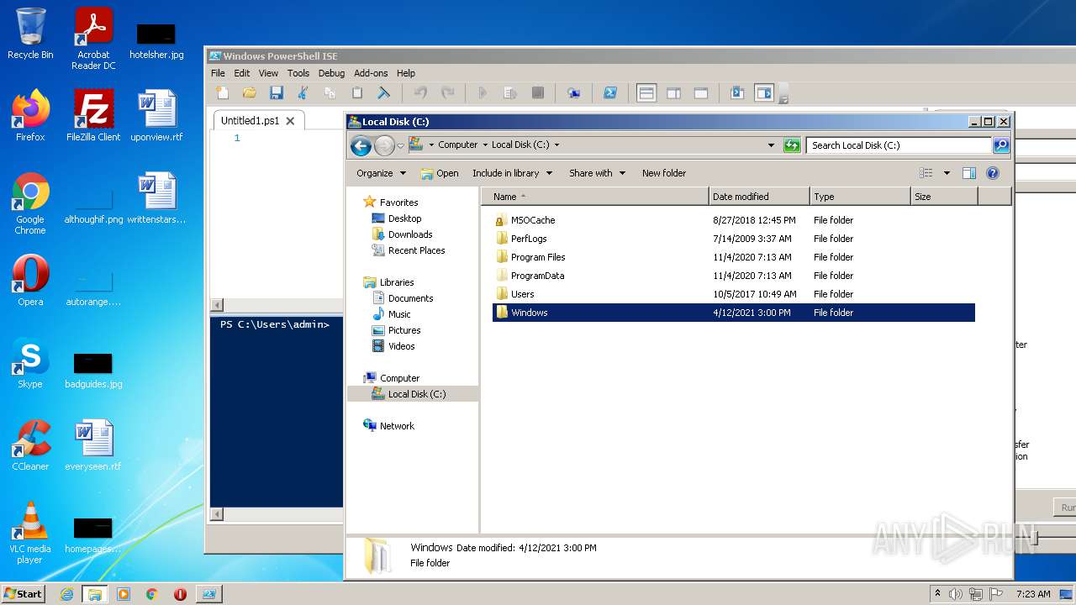Click Internet Explorer taskbar icon
This screenshot has width=1076, height=605.
pyautogui.click(x=66, y=594)
